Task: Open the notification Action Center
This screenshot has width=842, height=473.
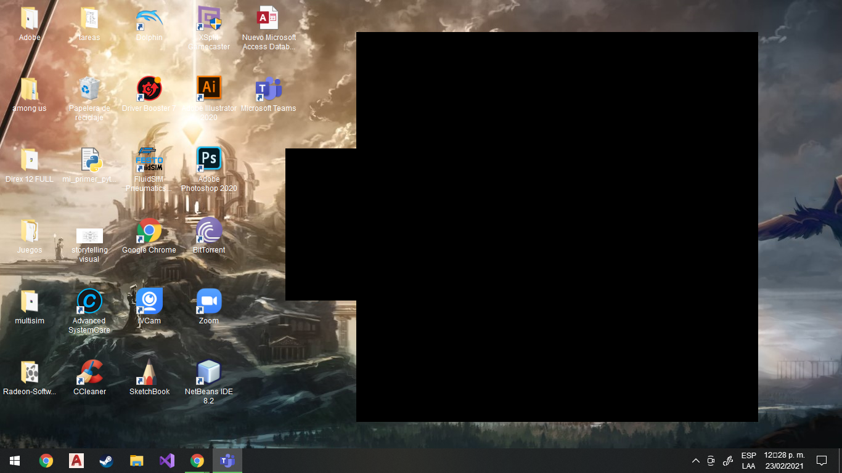Action: (x=822, y=461)
